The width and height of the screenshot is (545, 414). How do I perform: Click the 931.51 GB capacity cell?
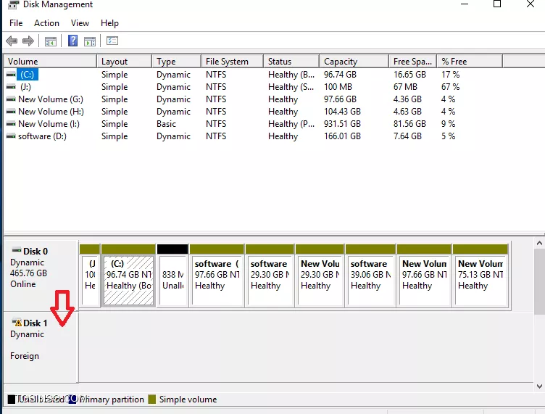[342, 124]
